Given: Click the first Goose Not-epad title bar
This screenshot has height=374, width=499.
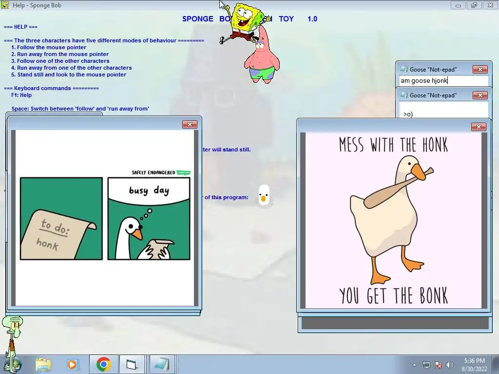Looking at the screenshot, I should pos(435,69).
